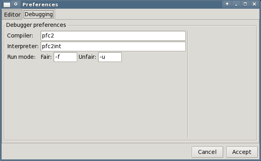The height and width of the screenshot is (161, 261).
Task: Focus the Unfair run mode field
Action: tap(110, 57)
